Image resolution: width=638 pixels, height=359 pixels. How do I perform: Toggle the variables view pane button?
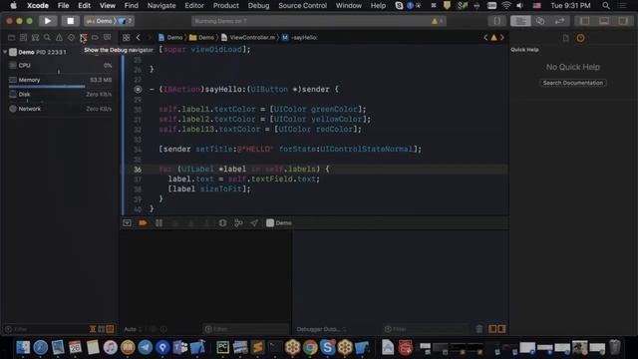(492, 329)
